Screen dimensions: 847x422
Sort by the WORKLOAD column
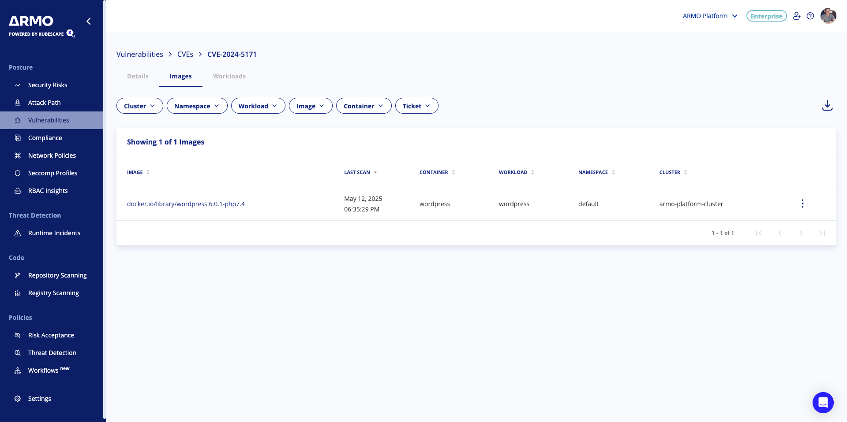[x=516, y=172]
